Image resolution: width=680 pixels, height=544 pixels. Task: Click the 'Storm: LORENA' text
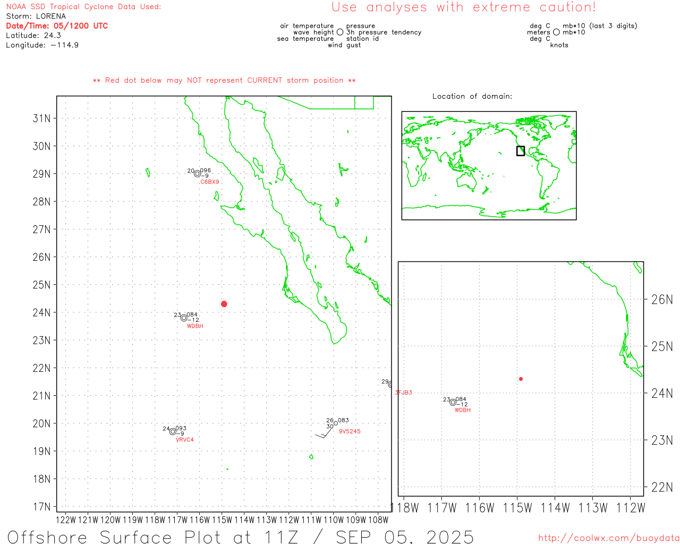point(36,16)
